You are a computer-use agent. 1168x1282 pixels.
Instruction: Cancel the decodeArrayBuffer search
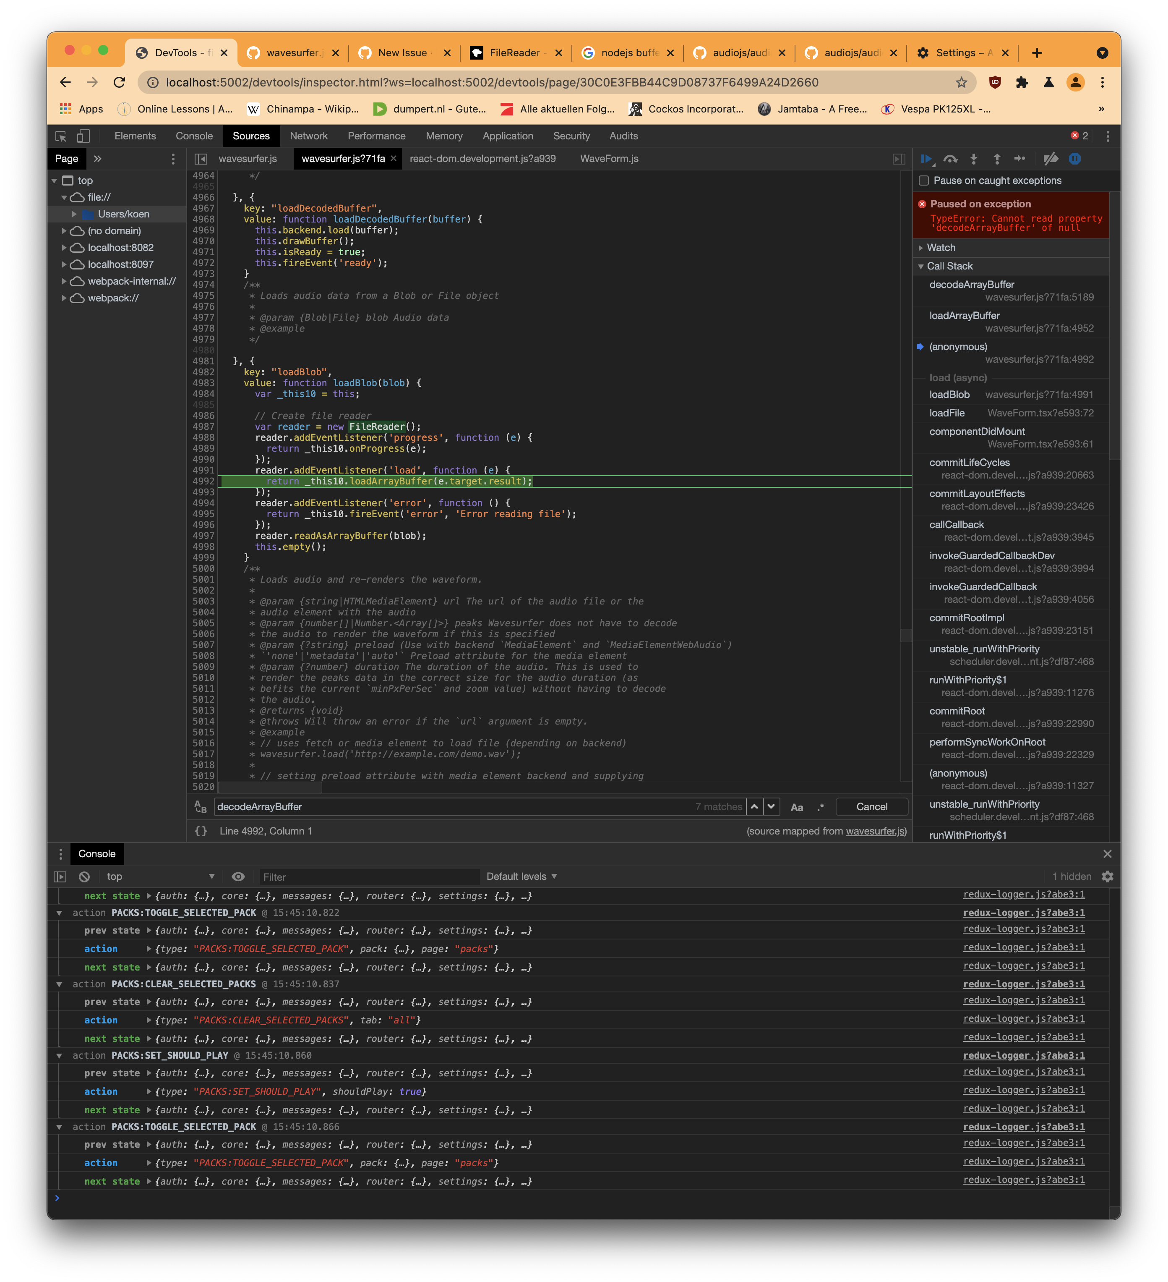[x=871, y=806]
